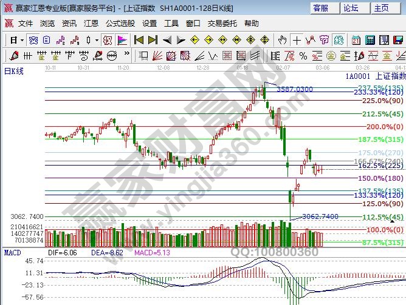Screen dimensions: 406x305
Task: Click the 客服 button
Action: coord(320,8)
